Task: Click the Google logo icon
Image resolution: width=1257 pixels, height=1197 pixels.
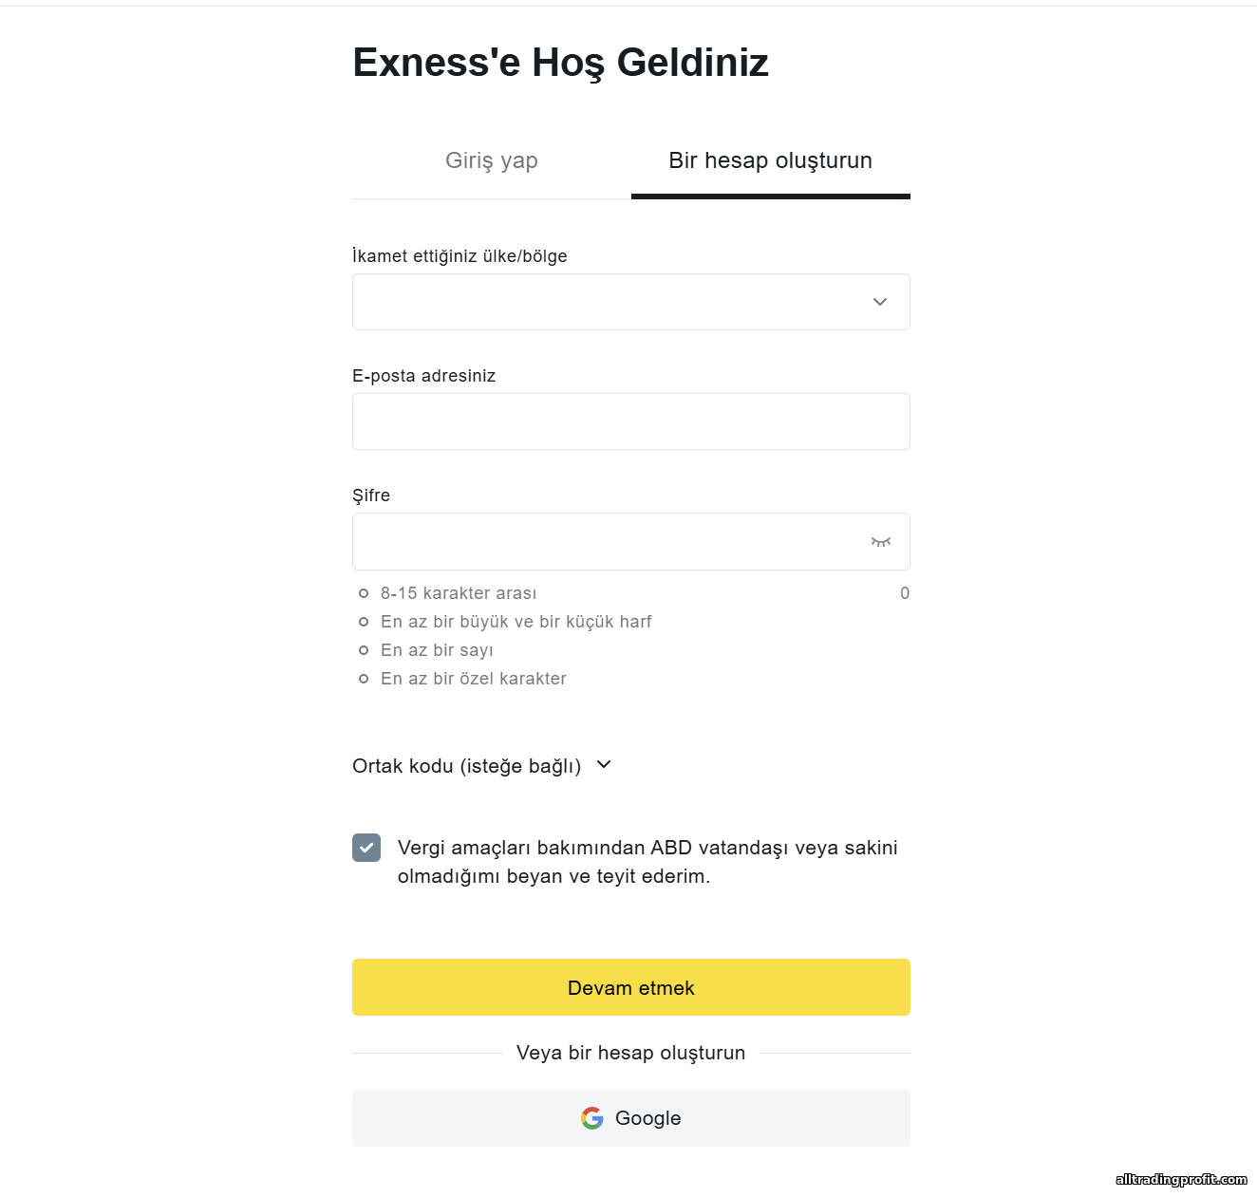Action: (592, 1118)
